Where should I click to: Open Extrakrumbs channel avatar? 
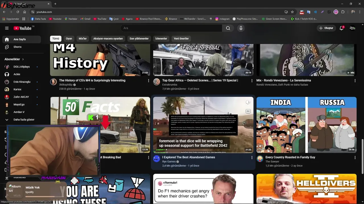click(157, 82)
